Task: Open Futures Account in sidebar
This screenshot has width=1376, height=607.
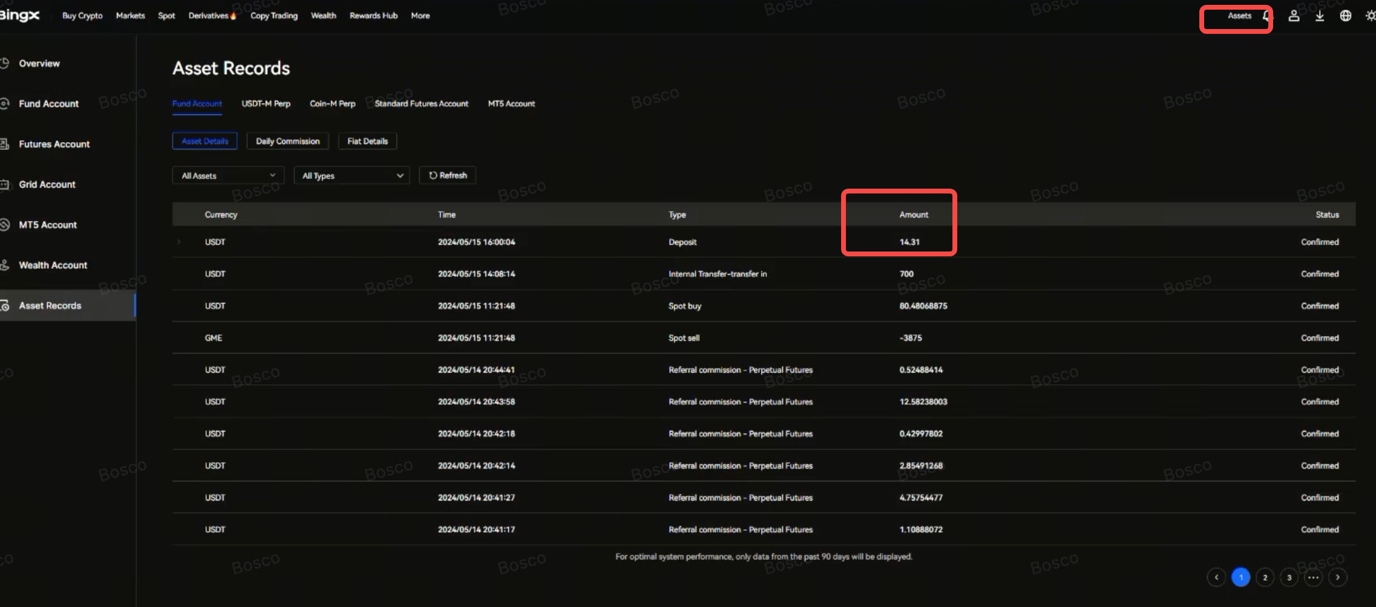Action: tap(54, 144)
